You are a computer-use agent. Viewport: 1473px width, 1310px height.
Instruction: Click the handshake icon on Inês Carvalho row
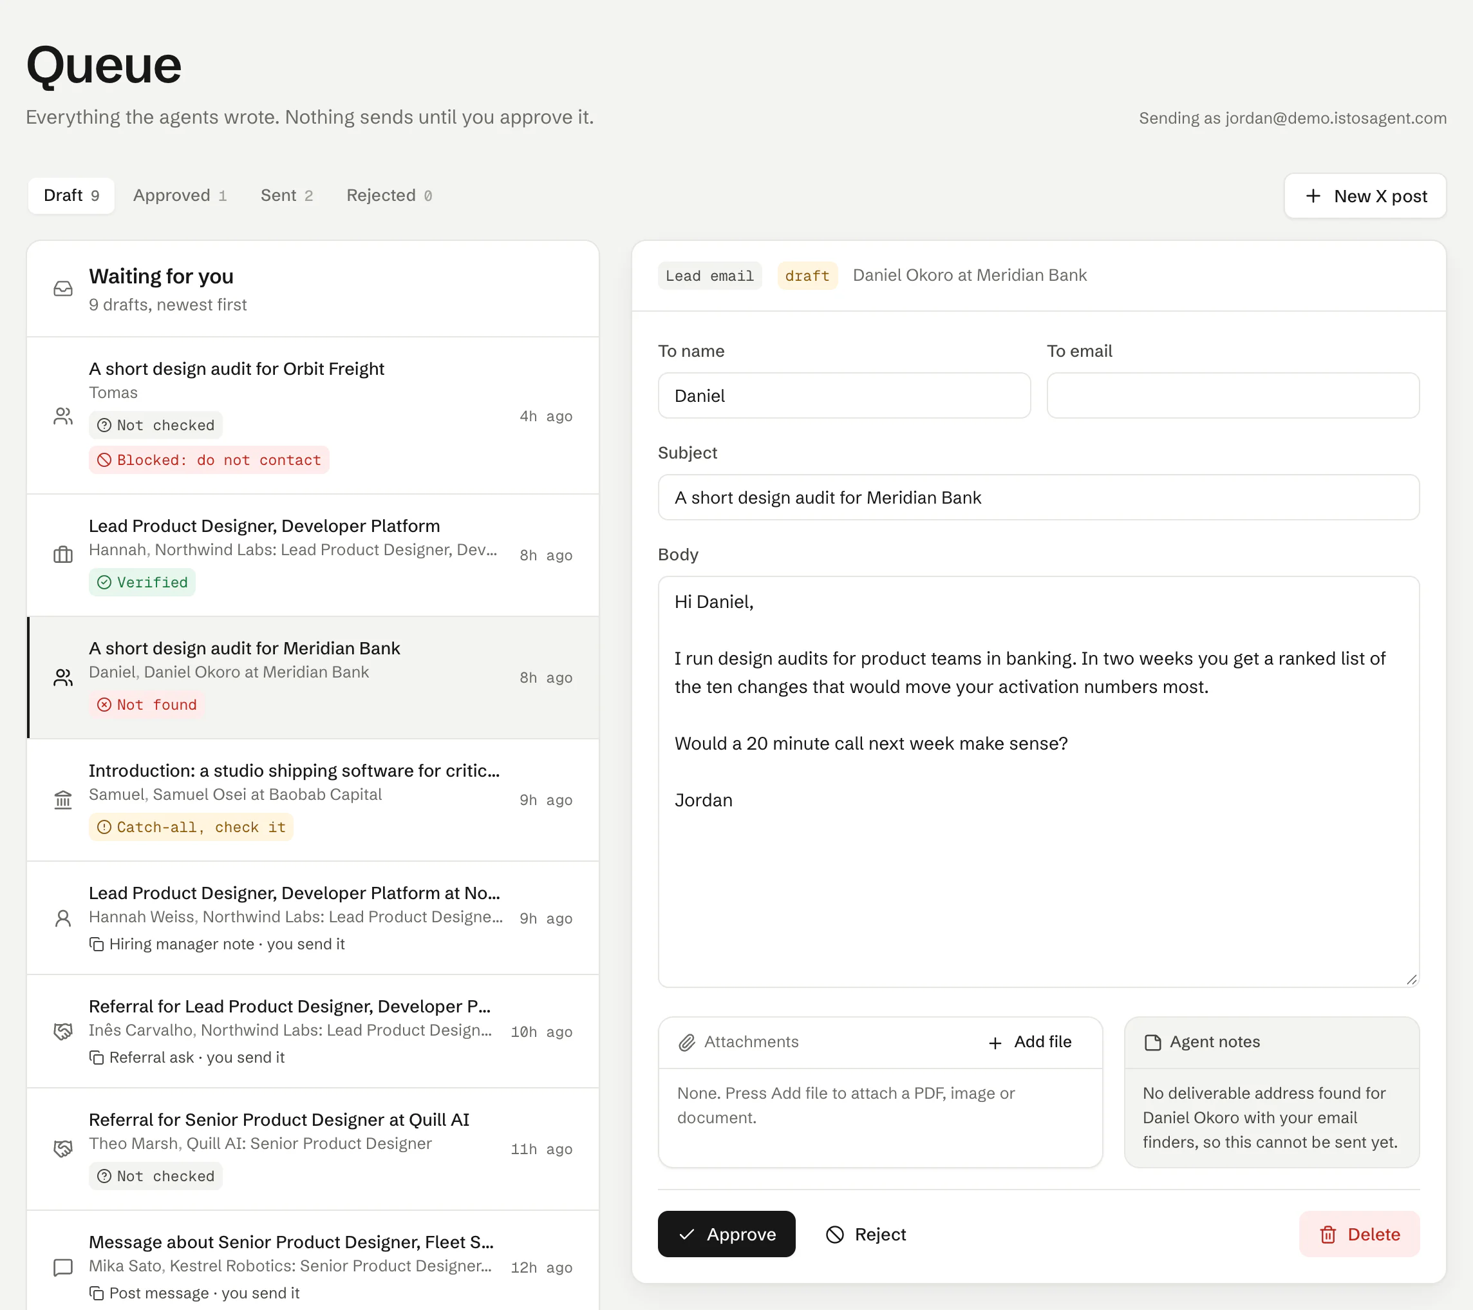(64, 1031)
